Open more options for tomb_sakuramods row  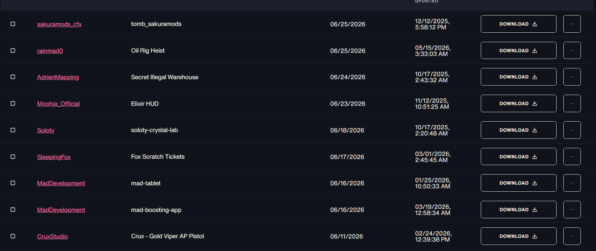pyautogui.click(x=572, y=24)
